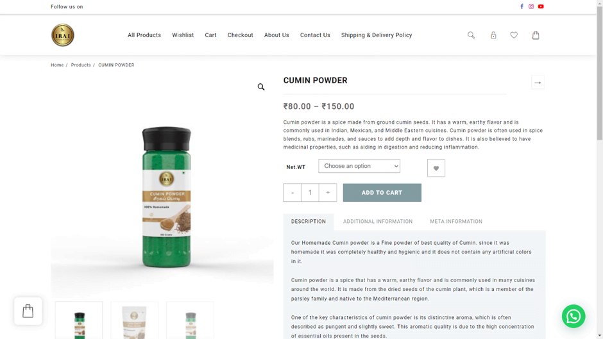Viewport: 603px width, 339px height.
Task: Click the header search magnifier icon
Action: pos(471,35)
